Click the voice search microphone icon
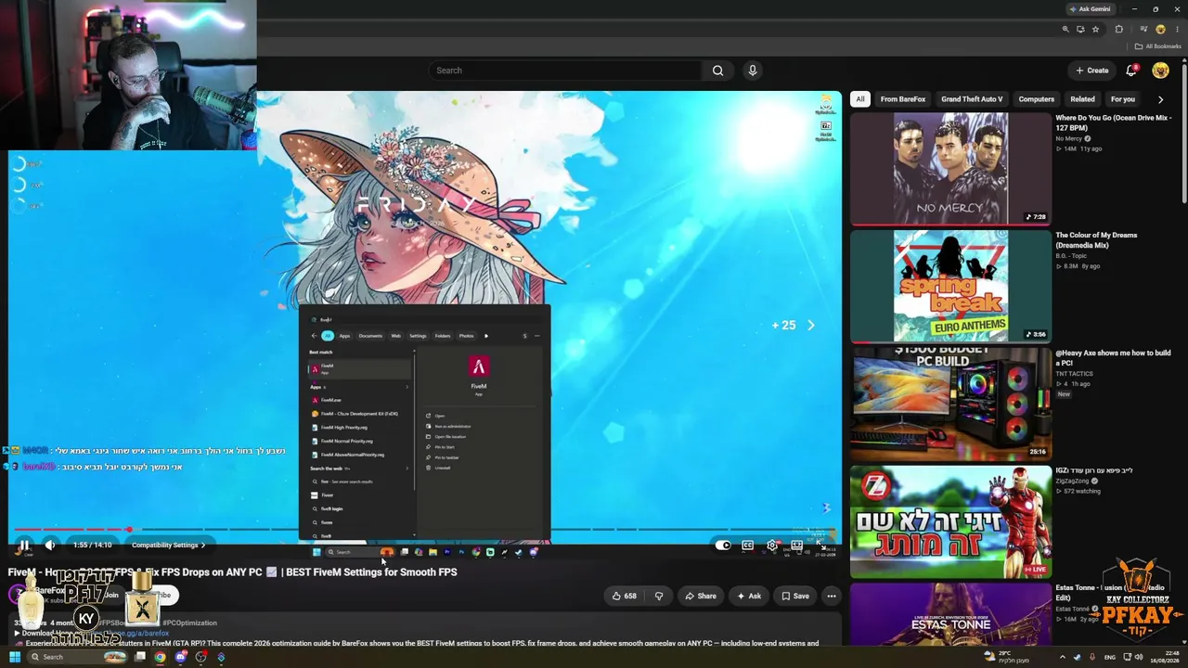The height and width of the screenshot is (668, 1188). (x=753, y=71)
